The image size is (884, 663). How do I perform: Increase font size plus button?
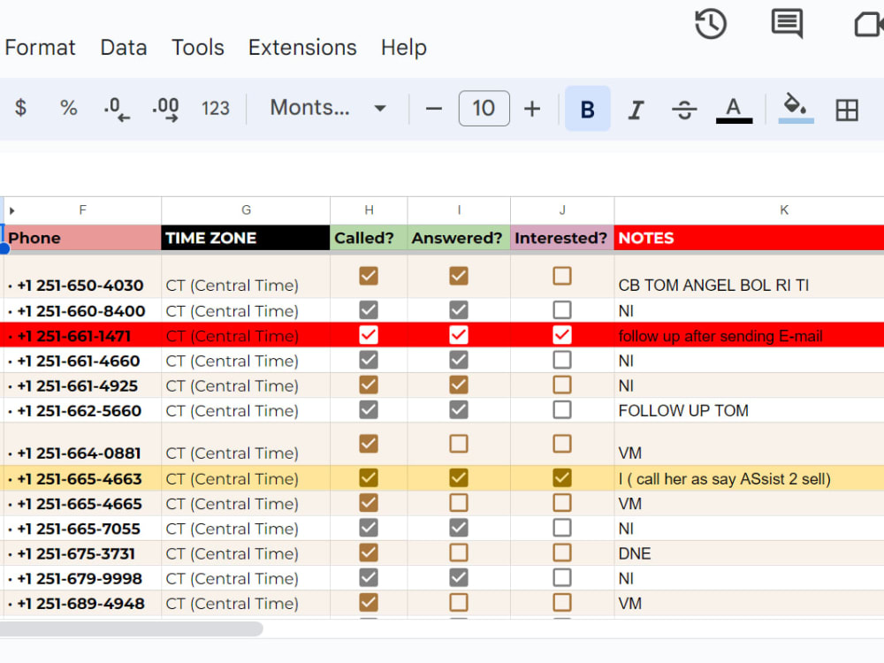(x=532, y=108)
